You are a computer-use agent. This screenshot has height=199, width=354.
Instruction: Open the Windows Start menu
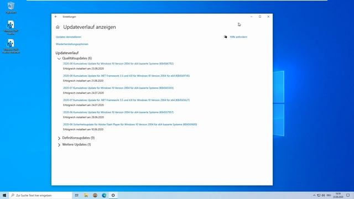(4, 195)
